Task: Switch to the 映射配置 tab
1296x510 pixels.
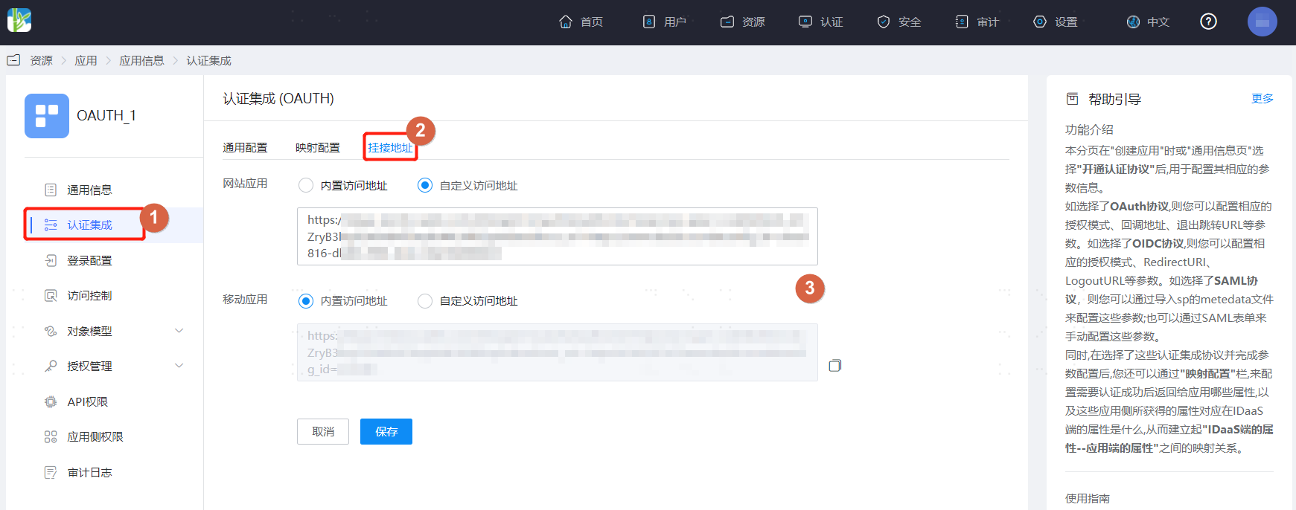Action: click(x=318, y=148)
